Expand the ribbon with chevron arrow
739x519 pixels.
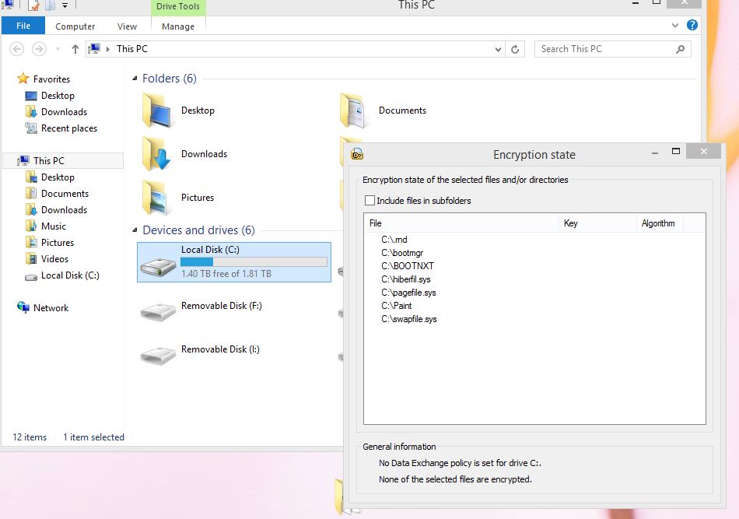(675, 26)
